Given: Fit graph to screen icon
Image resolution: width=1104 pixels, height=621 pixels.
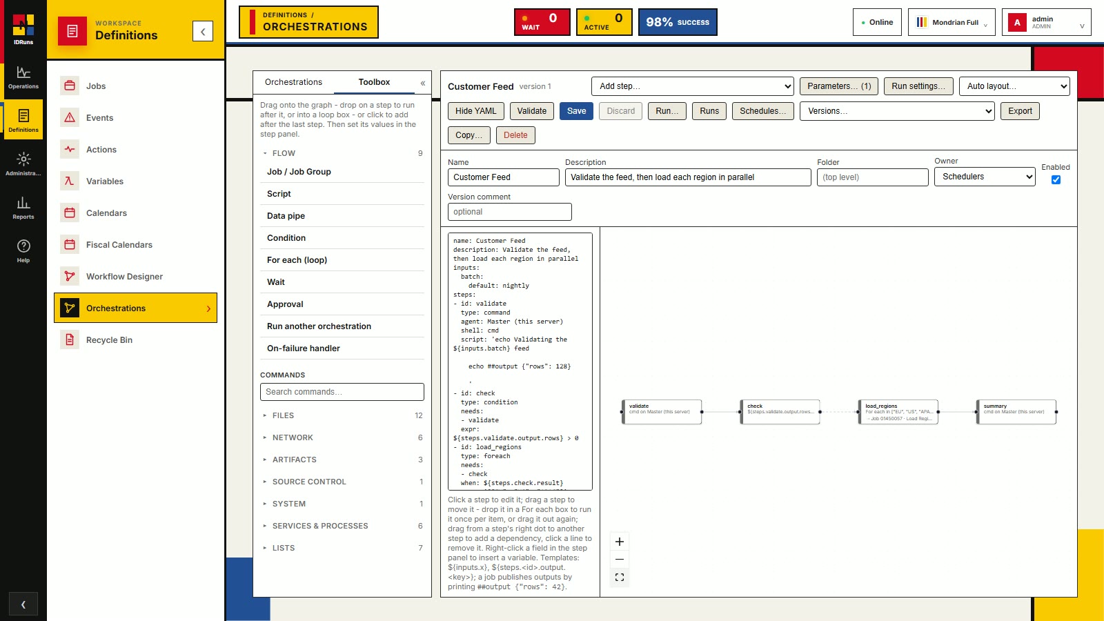Looking at the screenshot, I should pyautogui.click(x=620, y=578).
